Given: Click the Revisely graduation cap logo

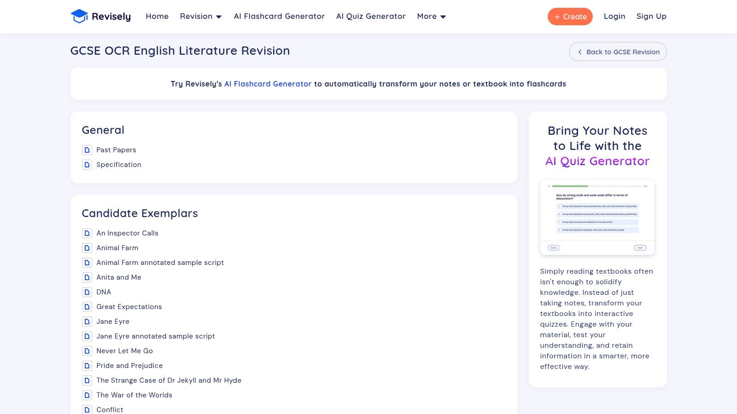Looking at the screenshot, I should tap(79, 17).
